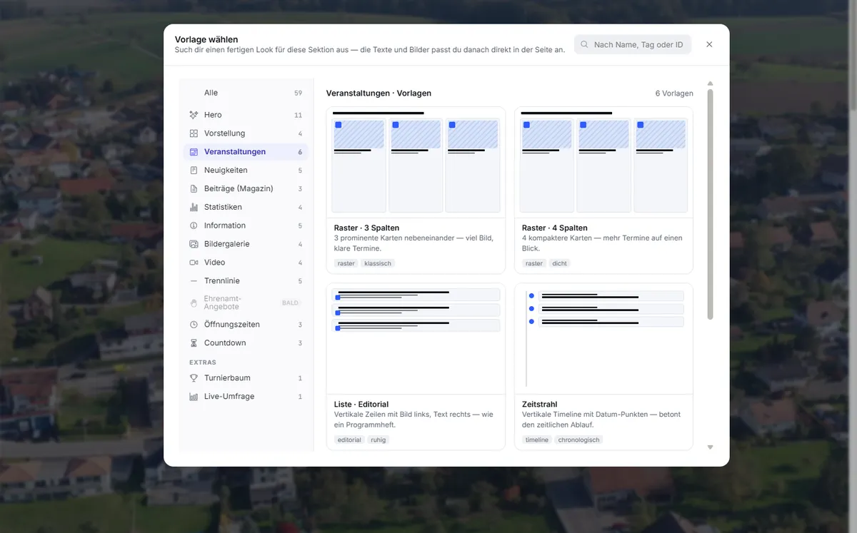857x533 pixels.
Task: Click the 'chronologisch' tag
Action: (x=578, y=440)
